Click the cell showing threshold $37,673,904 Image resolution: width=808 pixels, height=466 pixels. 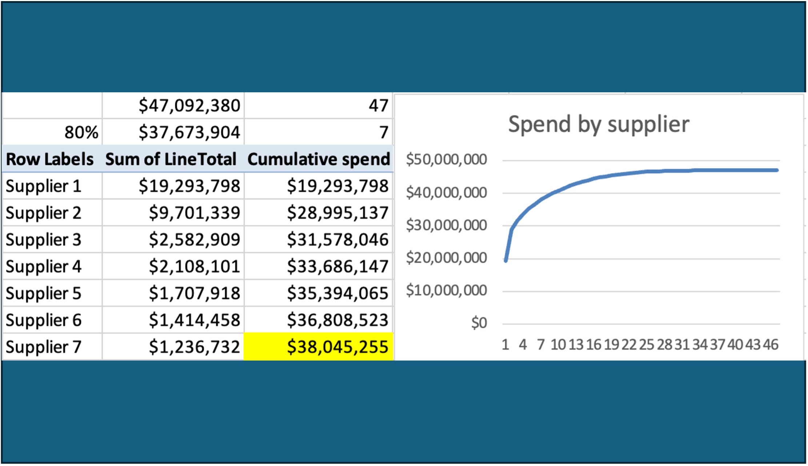[189, 133]
